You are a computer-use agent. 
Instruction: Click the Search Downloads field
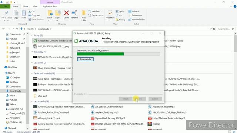pos(226,29)
